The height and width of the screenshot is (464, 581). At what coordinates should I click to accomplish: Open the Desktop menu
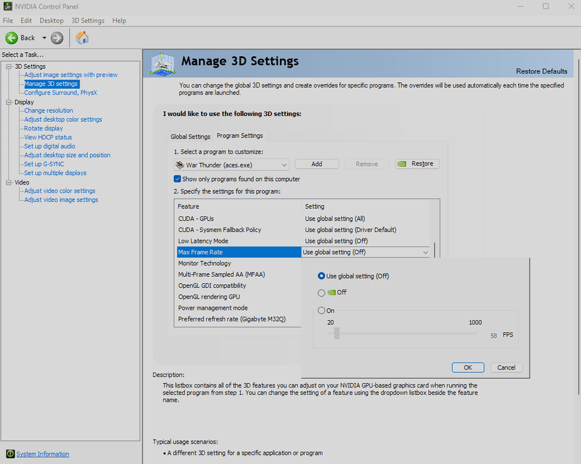click(52, 20)
